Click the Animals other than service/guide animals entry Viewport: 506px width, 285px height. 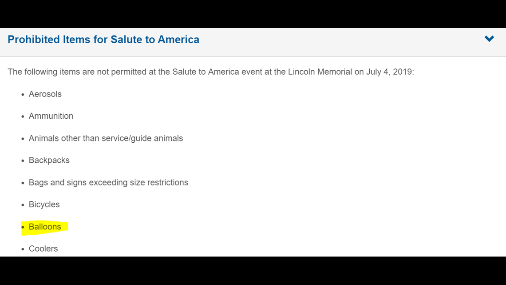tap(106, 138)
